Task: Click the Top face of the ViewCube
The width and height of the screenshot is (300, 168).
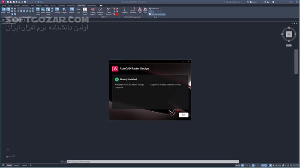Action: click(x=289, y=34)
